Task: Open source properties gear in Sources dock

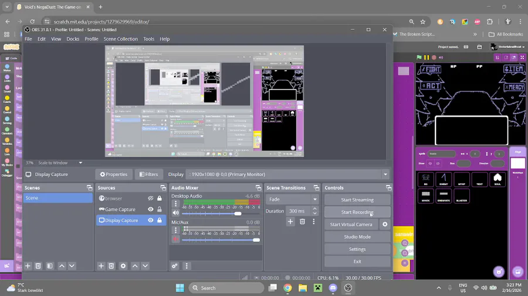Action: click(x=123, y=266)
